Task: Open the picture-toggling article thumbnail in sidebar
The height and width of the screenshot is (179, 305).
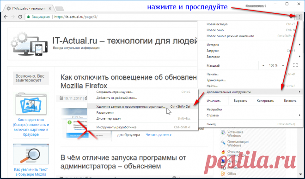Action: (31, 104)
